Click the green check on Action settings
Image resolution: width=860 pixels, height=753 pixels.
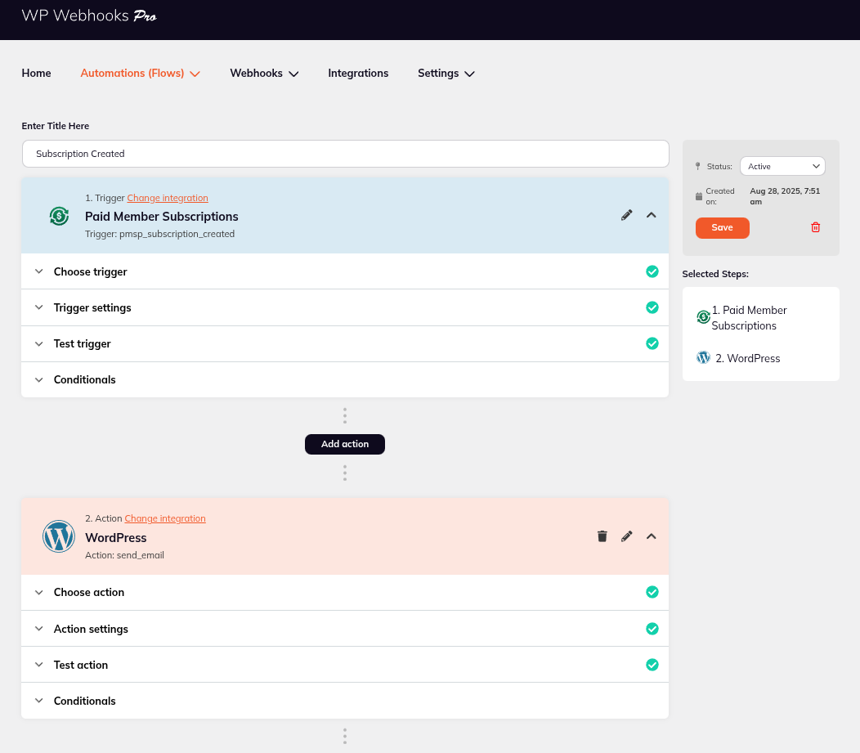click(652, 629)
